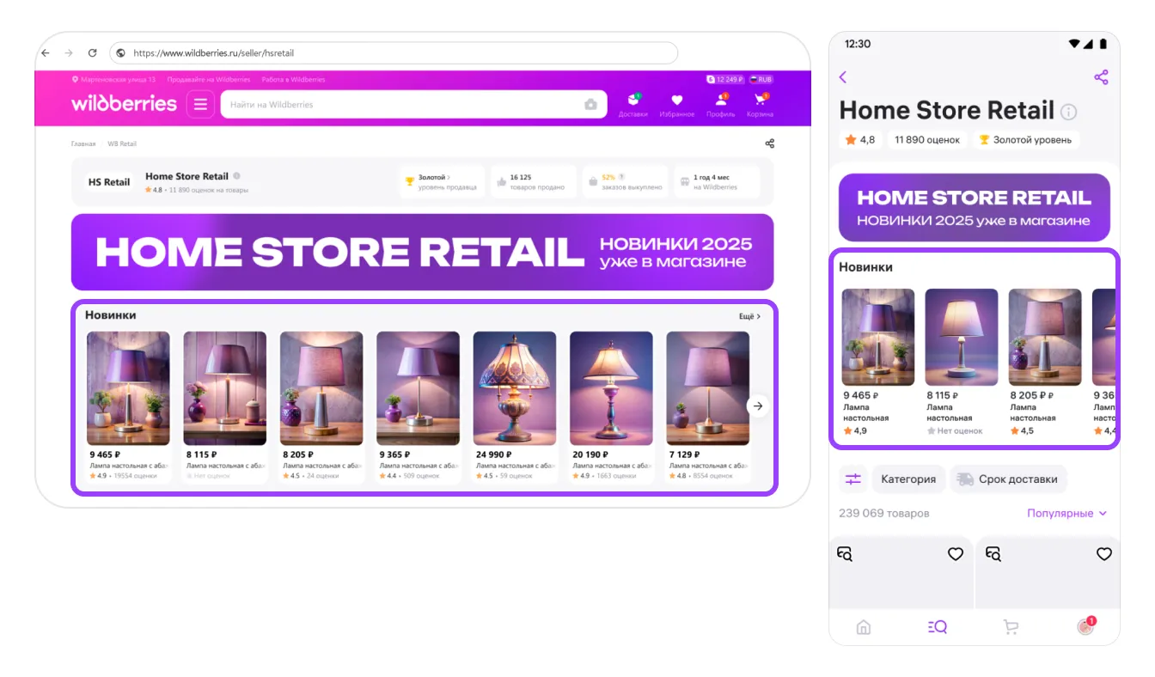Tap the filter sliders icon in mobile app

point(852,479)
